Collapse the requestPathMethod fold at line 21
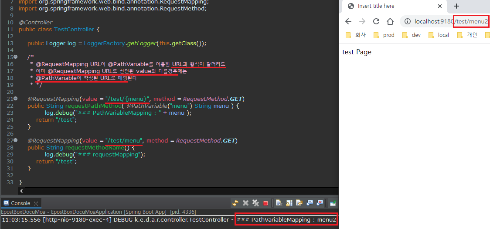Viewport: 490px width, 229px height. (x=15, y=99)
